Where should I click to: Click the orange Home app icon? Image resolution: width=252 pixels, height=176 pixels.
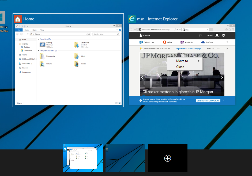(x=18, y=19)
